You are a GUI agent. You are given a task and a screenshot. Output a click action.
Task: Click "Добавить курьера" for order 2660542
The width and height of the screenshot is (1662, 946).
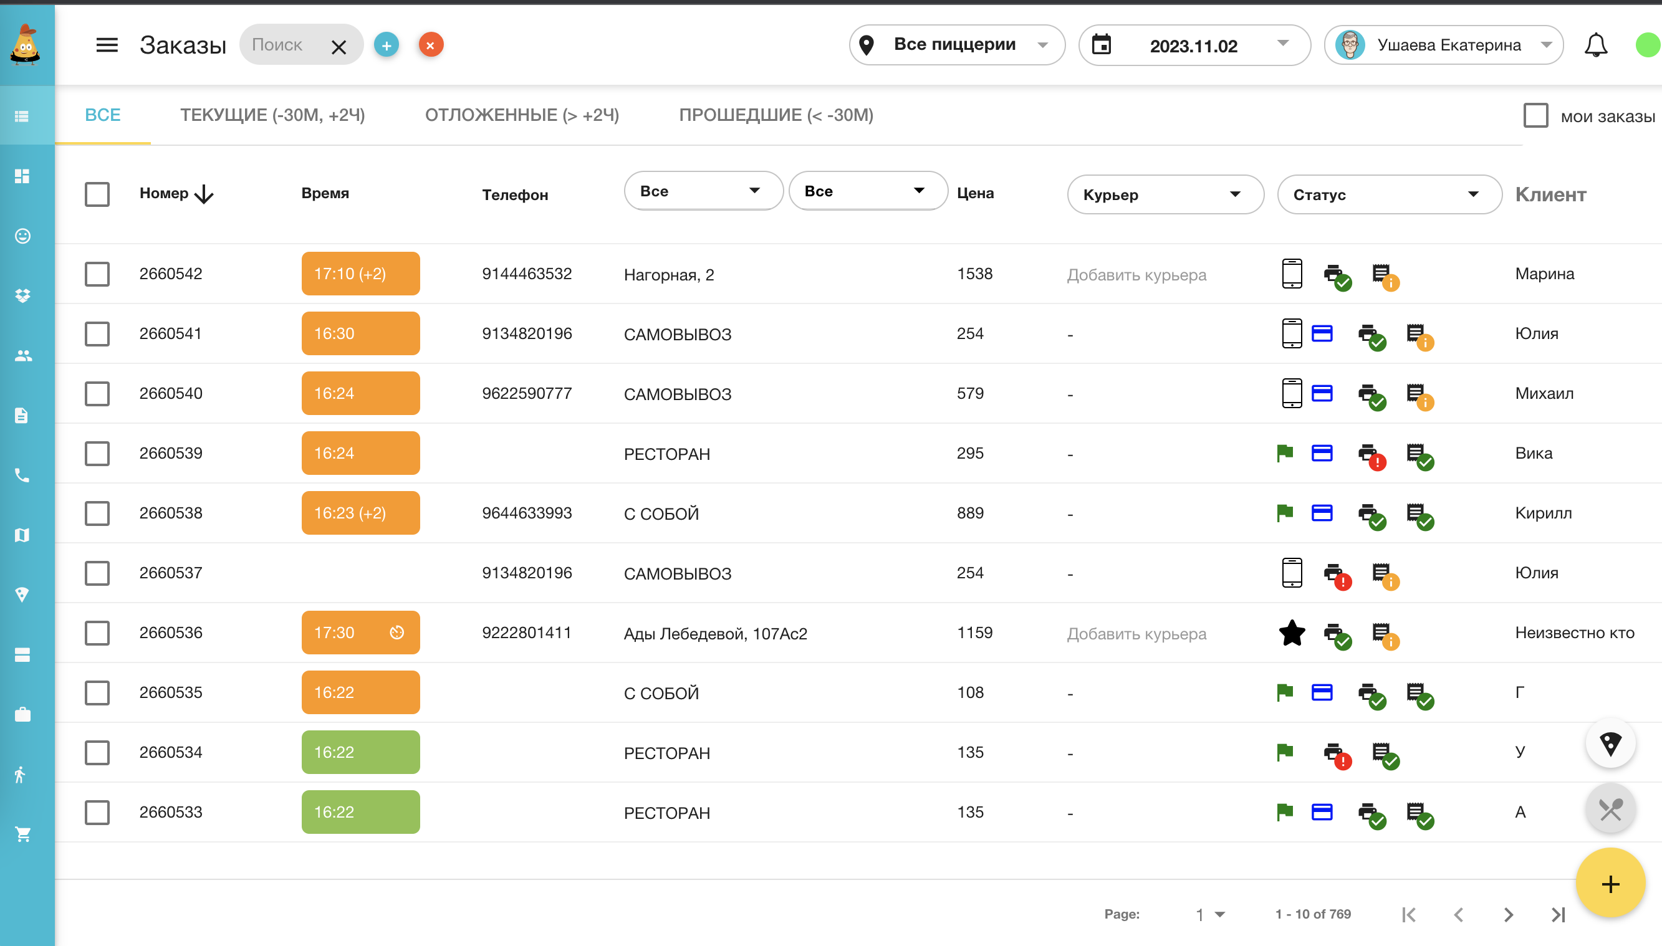[x=1136, y=275]
